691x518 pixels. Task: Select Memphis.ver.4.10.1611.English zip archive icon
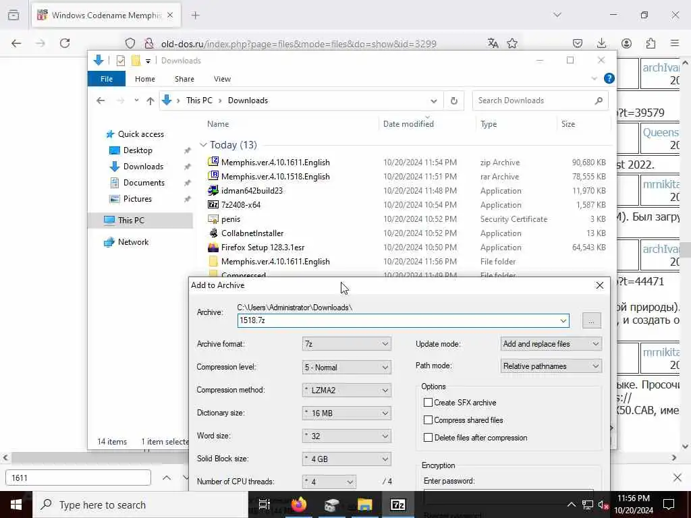pyautogui.click(x=213, y=162)
